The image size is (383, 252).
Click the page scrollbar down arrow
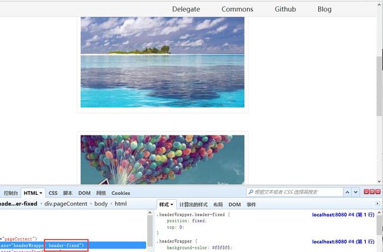379,181
